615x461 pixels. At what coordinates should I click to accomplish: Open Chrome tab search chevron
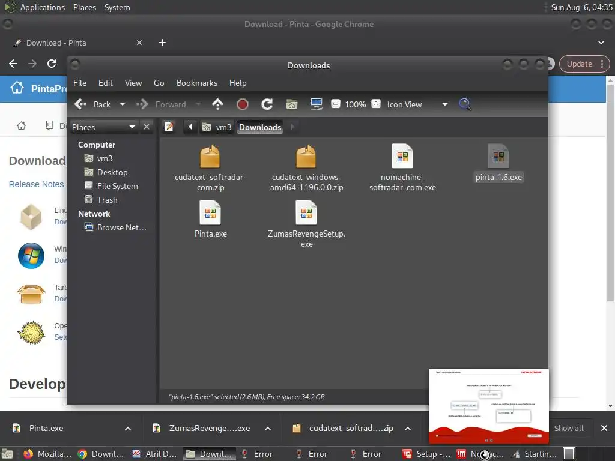[x=601, y=43]
